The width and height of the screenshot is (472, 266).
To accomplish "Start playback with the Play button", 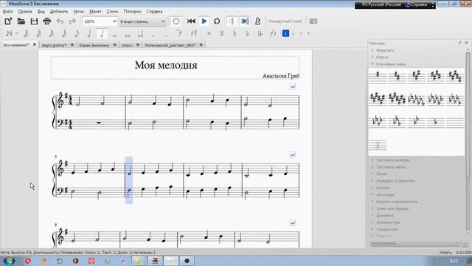I will (x=204, y=21).
